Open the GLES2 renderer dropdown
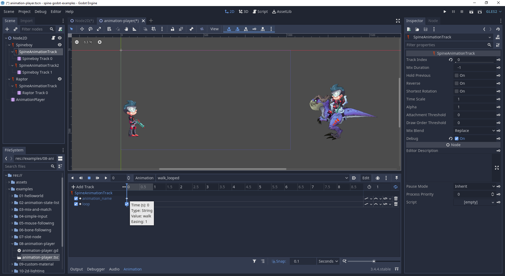Screen dimensions: 505x276 click(494, 12)
